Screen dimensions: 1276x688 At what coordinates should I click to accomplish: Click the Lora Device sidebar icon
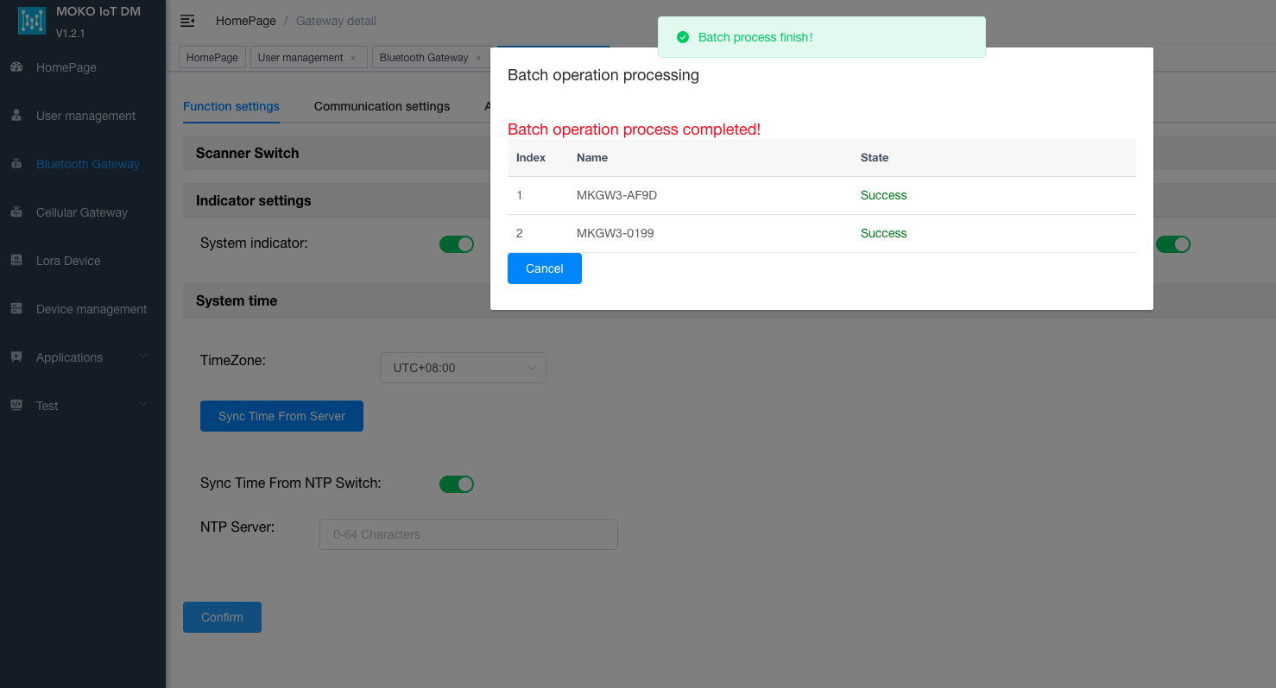click(x=16, y=261)
